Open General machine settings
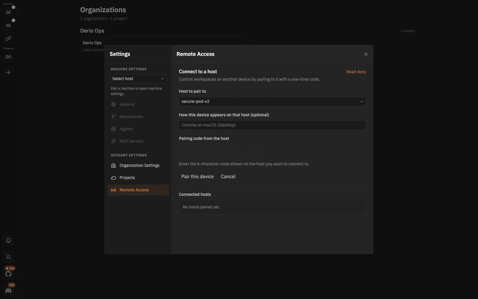 [x=138, y=104]
